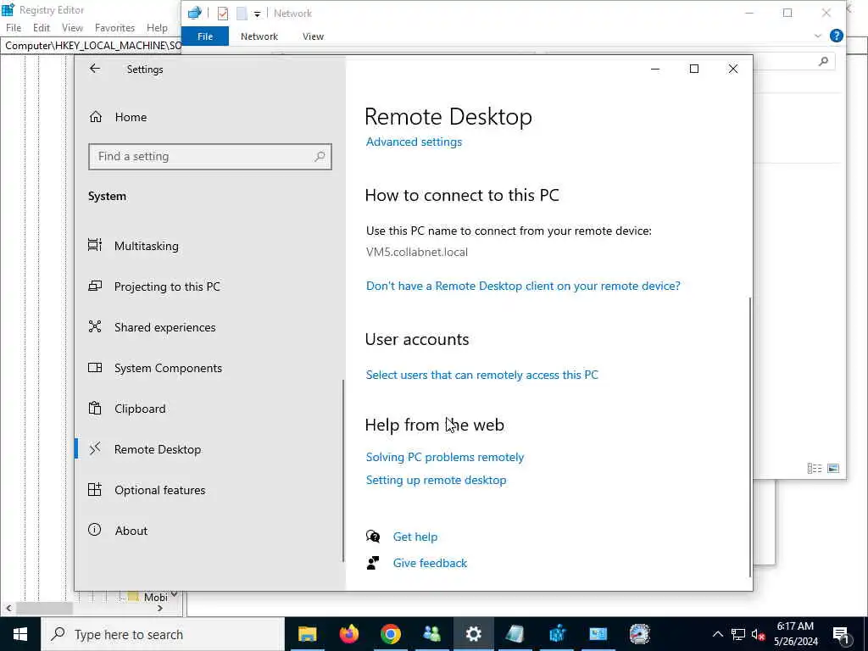
Task: Click the notepad-like app icon in taskbar
Action: pyautogui.click(x=515, y=634)
